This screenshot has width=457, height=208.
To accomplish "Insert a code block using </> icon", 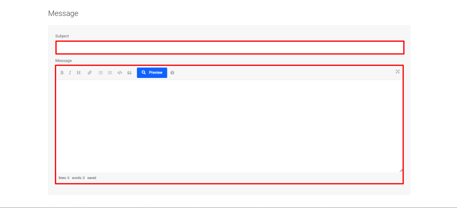I will click(120, 73).
